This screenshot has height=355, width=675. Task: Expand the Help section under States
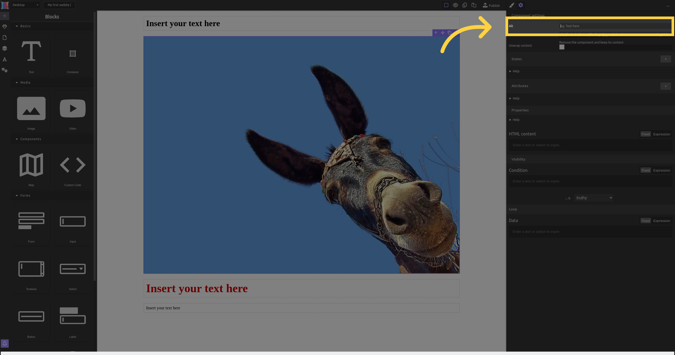pos(514,71)
